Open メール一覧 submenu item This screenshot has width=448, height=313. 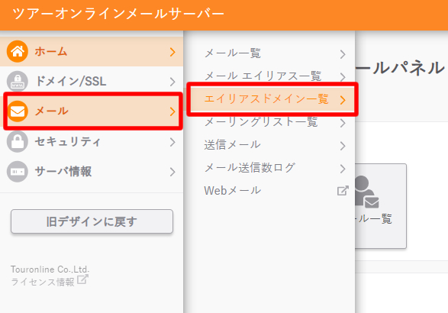[x=274, y=53]
